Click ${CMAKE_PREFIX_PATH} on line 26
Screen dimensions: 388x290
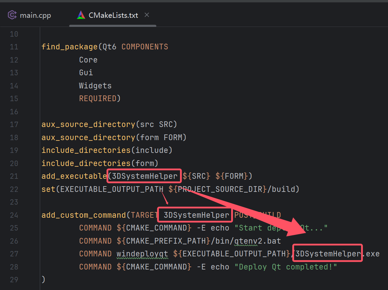click(x=164, y=241)
